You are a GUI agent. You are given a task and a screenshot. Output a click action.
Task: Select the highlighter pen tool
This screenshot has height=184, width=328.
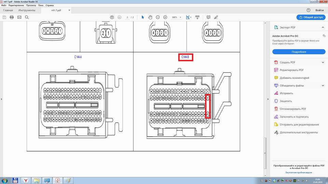216,17
